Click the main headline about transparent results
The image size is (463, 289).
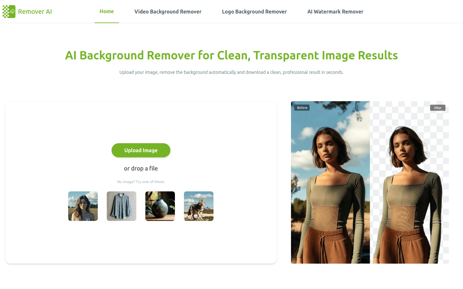(x=232, y=55)
